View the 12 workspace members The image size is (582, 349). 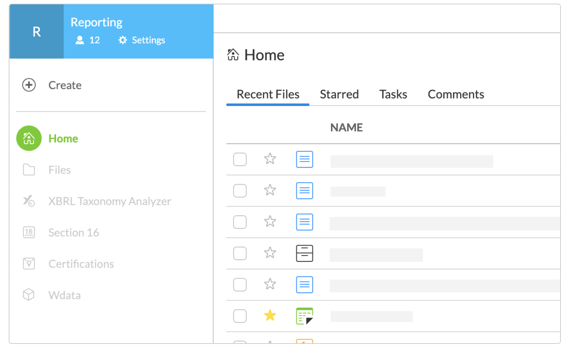point(88,40)
